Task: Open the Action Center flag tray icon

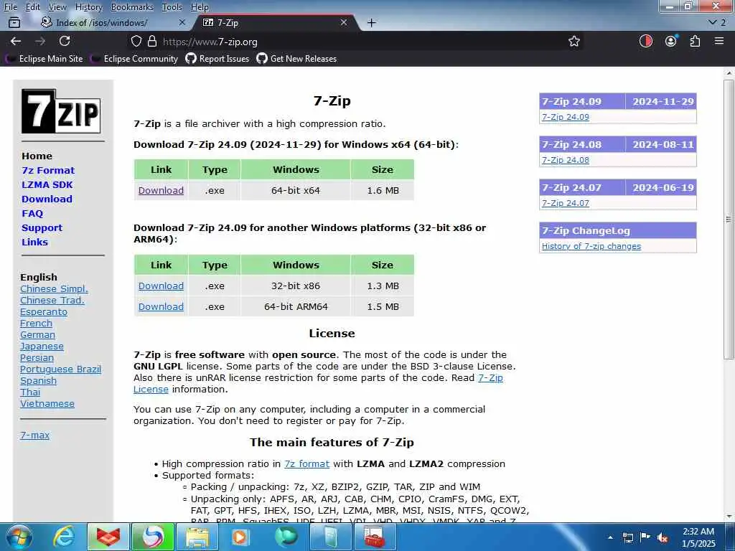Action: point(645,537)
